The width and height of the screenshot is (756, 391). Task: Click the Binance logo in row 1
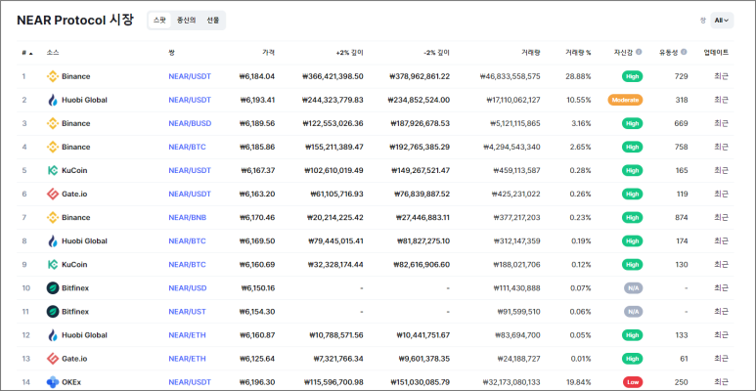tap(53, 76)
